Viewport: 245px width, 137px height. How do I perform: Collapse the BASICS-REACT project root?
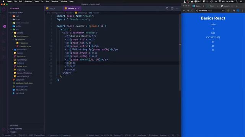tap(17, 13)
